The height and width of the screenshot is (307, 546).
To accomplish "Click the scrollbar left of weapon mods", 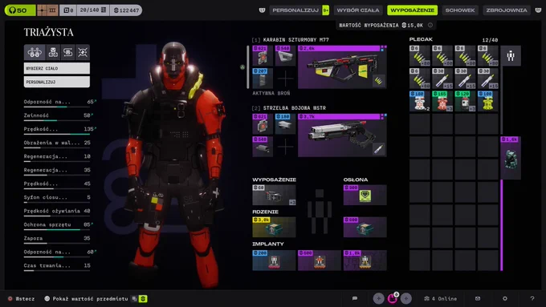I will [x=248, y=67].
